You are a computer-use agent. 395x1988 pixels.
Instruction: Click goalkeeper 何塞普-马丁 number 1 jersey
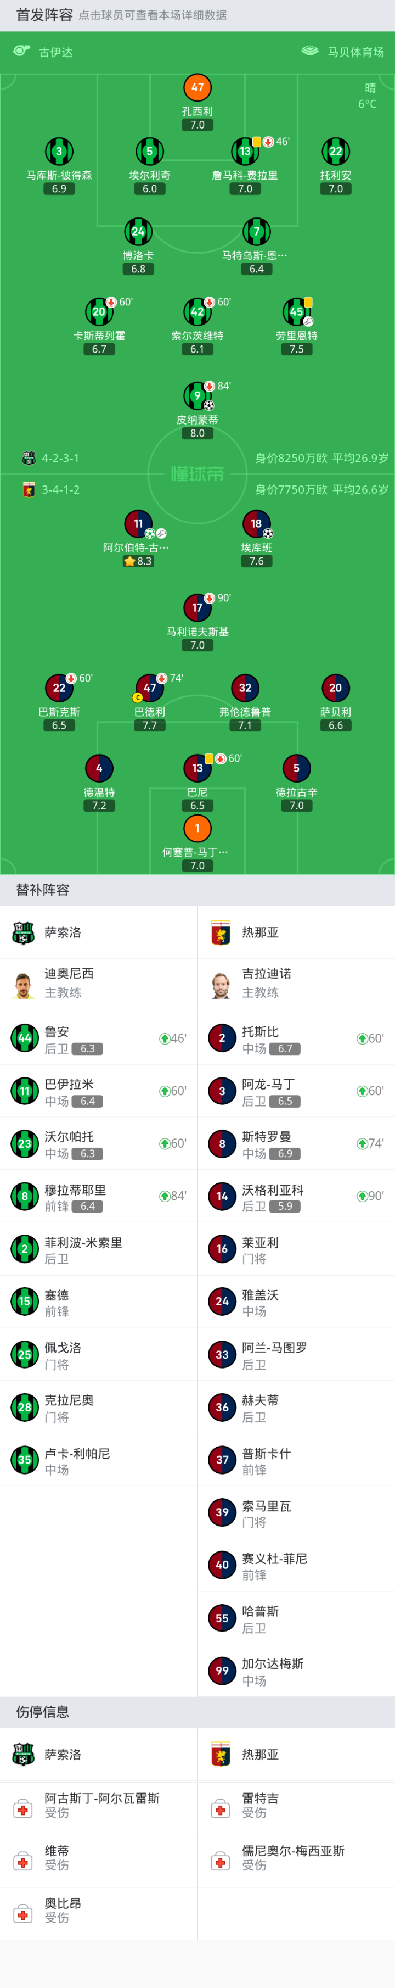198,828
